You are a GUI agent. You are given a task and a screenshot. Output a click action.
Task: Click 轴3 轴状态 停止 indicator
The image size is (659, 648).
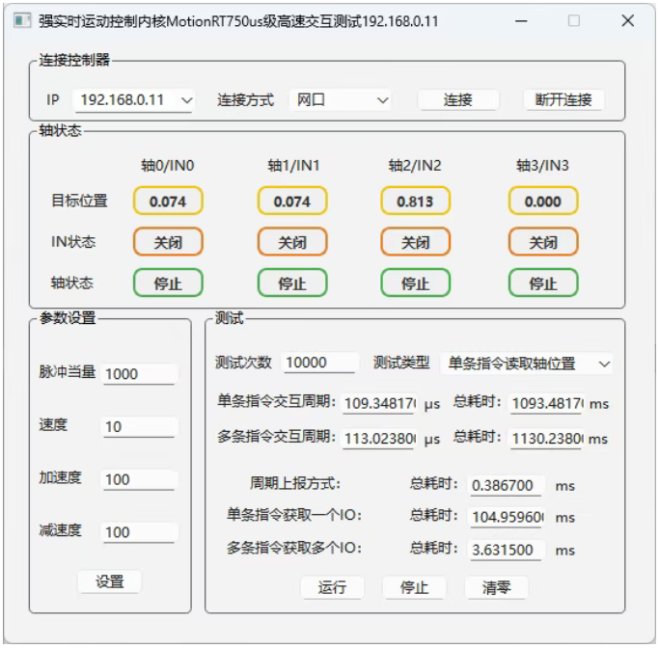543,283
